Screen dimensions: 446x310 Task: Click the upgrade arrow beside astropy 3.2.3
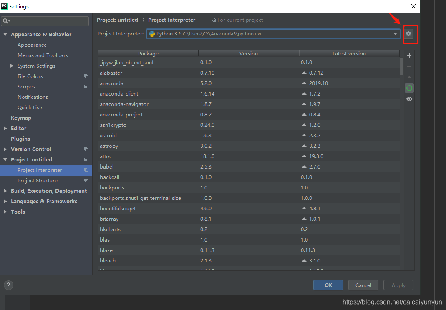pyautogui.click(x=304, y=146)
